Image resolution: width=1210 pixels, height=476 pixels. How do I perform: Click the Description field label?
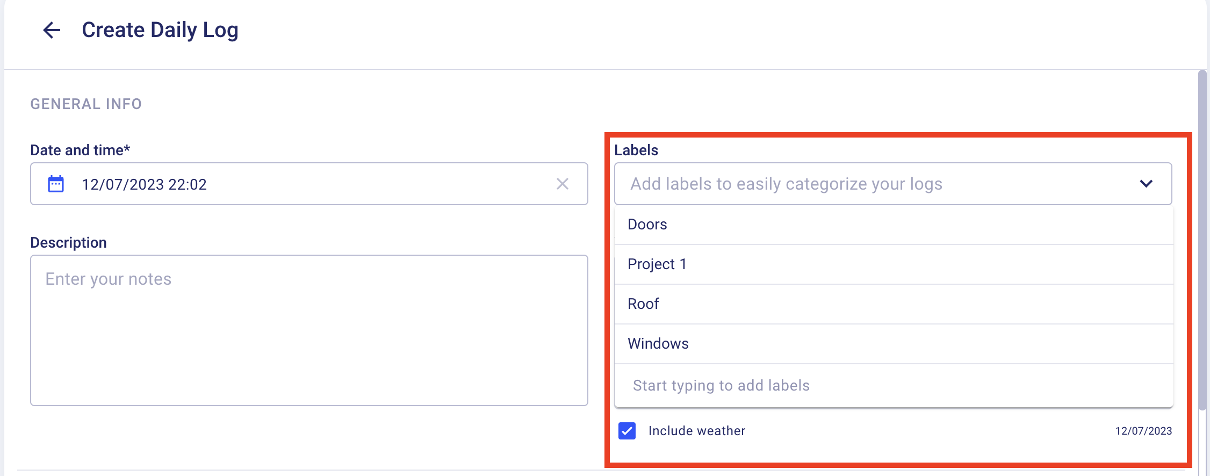click(x=68, y=243)
